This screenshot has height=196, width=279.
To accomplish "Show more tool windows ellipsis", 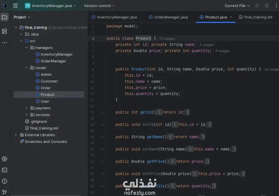I will (x=4, y=42).
